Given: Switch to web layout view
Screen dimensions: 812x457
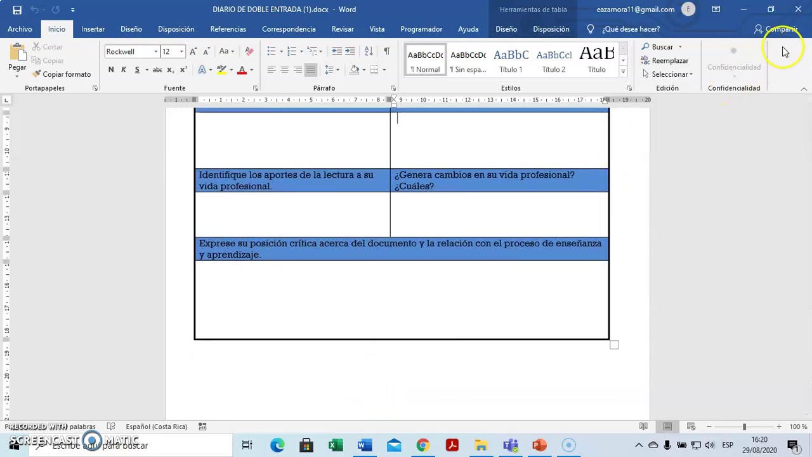Looking at the screenshot, I should click(691, 427).
